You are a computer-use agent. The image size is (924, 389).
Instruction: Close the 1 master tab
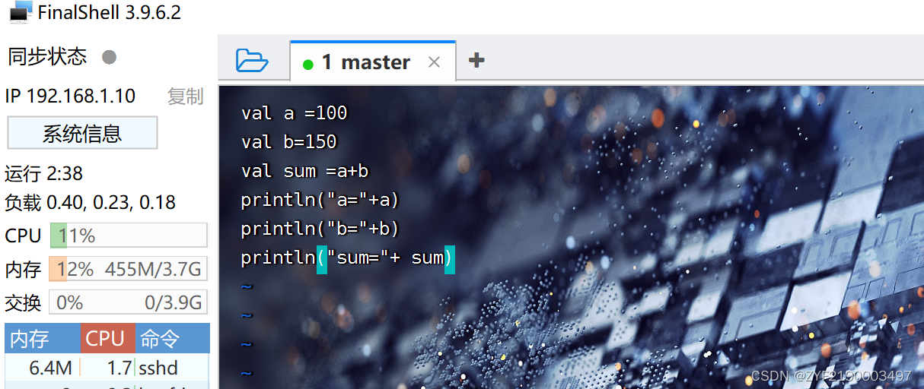tap(434, 62)
